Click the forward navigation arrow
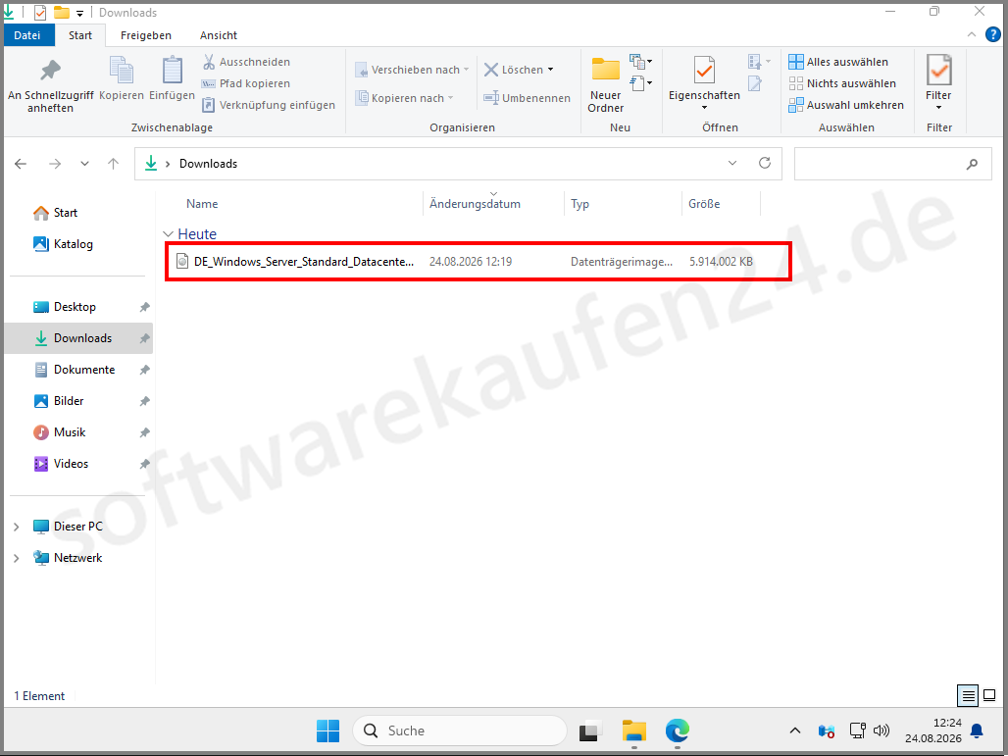The image size is (1008, 756). pyautogui.click(x=55, y=164)
